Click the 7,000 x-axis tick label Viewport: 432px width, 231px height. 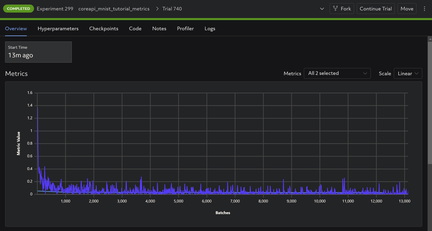coord(235,201)
